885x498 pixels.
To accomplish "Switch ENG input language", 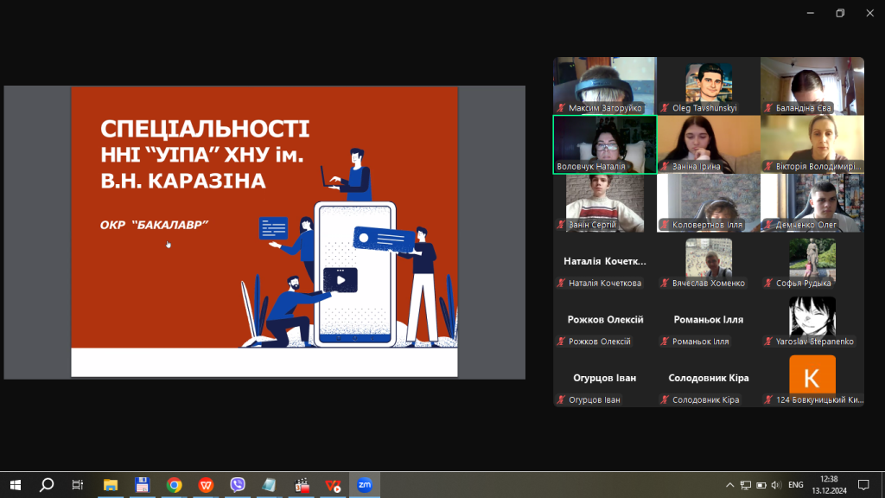I will tap(796, 485).
